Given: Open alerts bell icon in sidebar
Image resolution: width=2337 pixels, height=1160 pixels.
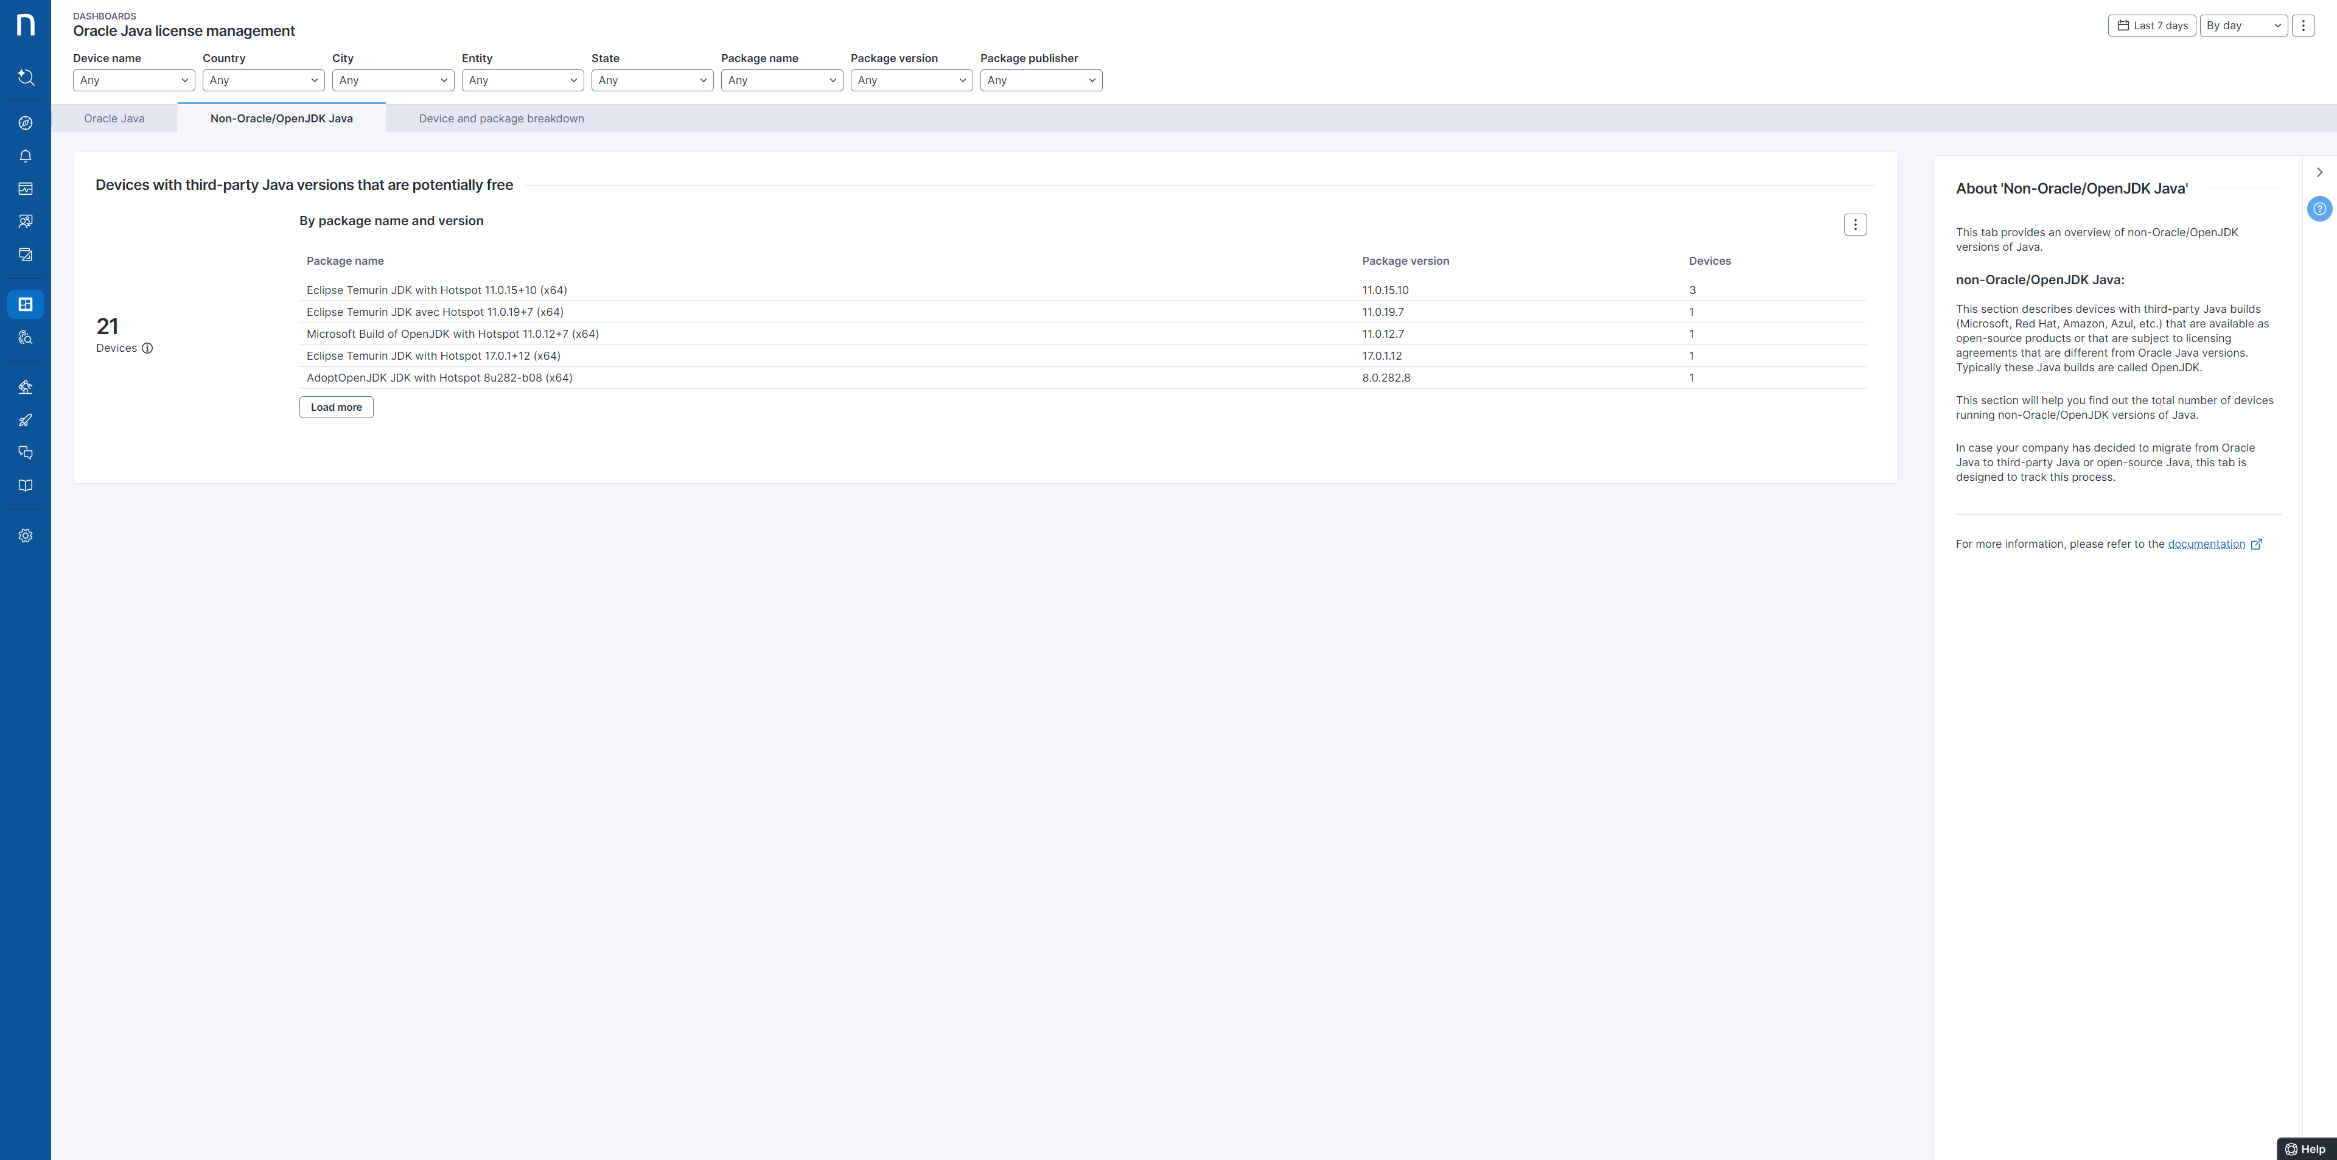Looking at the screenshot, I should [26, 156].
